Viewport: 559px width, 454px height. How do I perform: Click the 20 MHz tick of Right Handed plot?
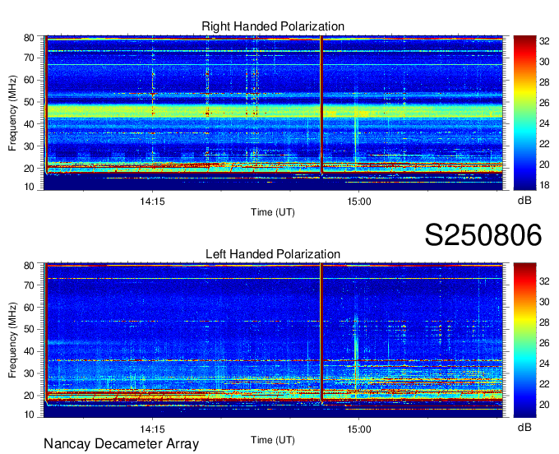[29, 169]
